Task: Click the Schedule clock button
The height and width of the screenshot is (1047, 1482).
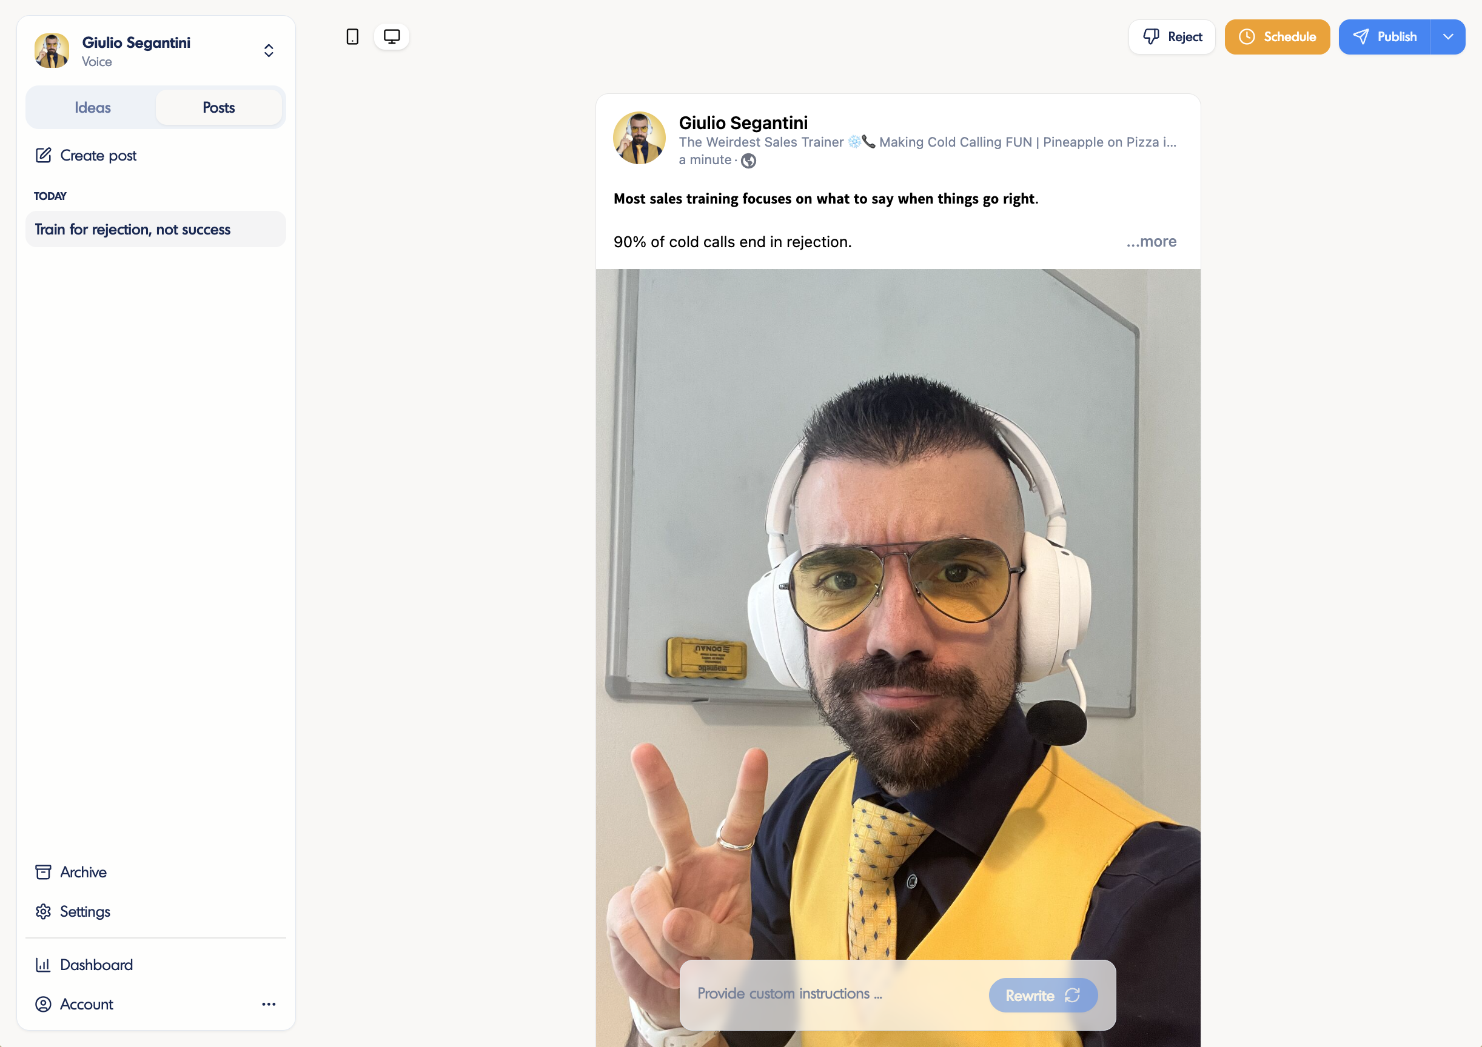Action: point(1277,37)
